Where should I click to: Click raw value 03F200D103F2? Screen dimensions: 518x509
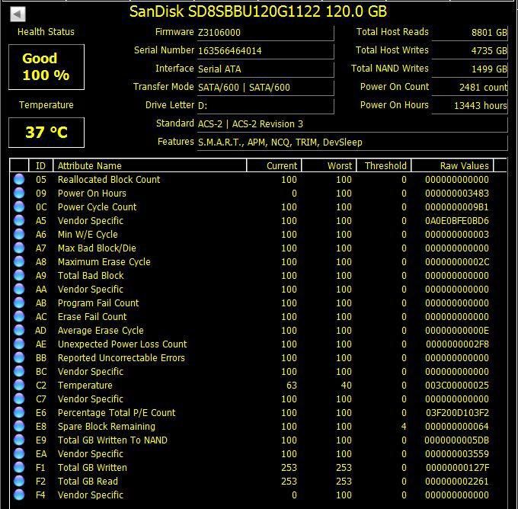coord(457,413)
